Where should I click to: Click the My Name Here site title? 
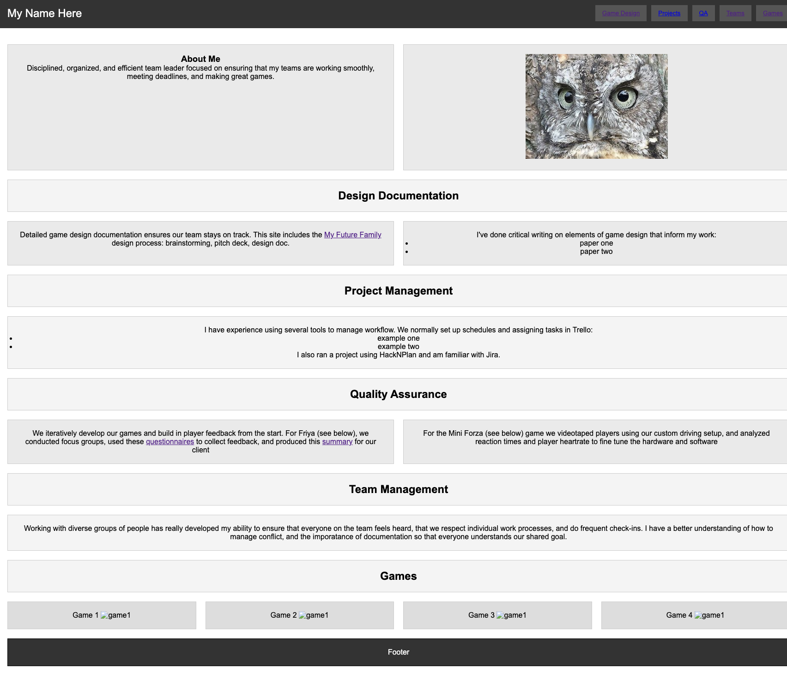(44, 13)
